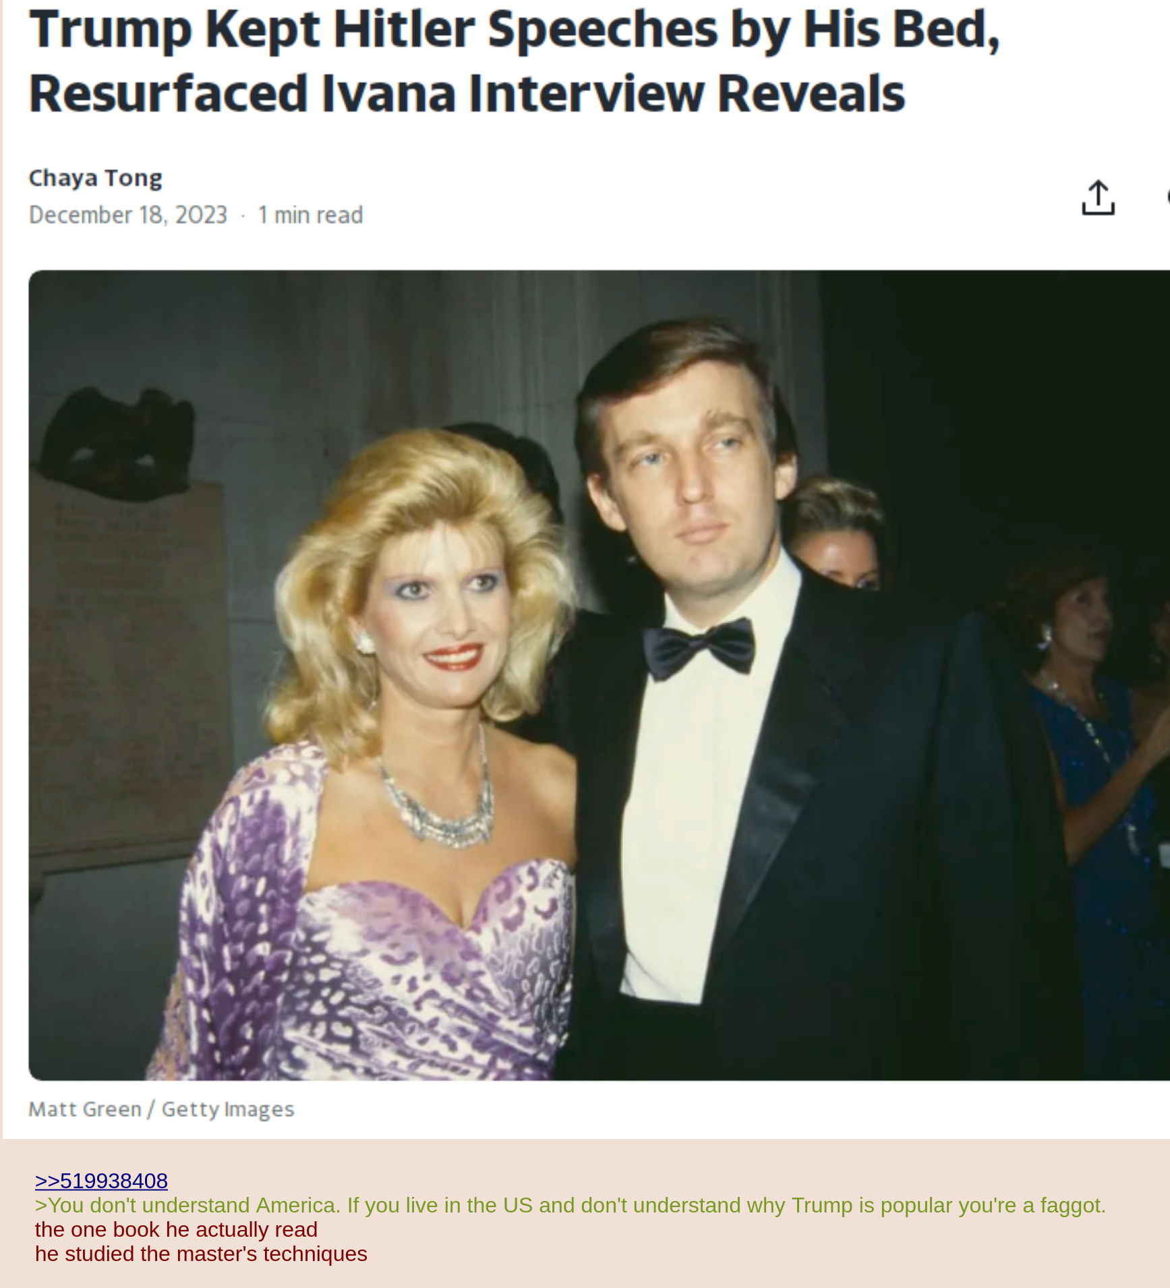Click 'Getty Images' in the photo credit
1170x1288 pixels.
pyautogui.click(x=228, y=1109)
